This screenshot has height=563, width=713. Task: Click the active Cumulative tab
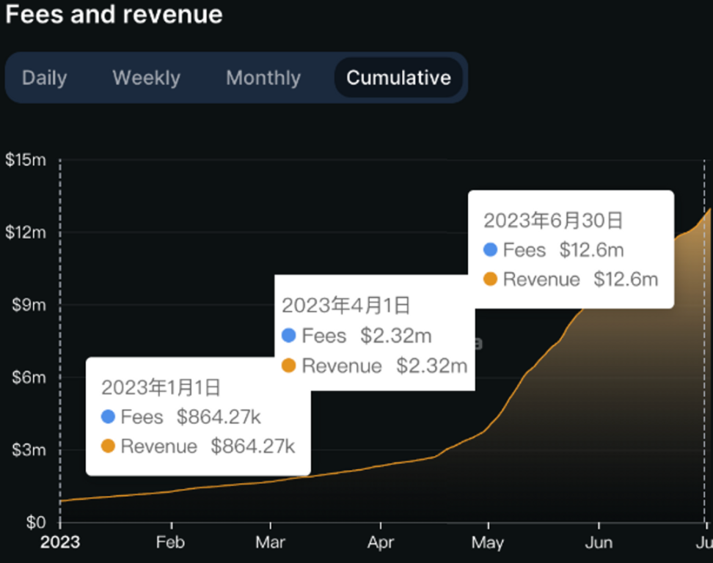(x=398, y=78)
